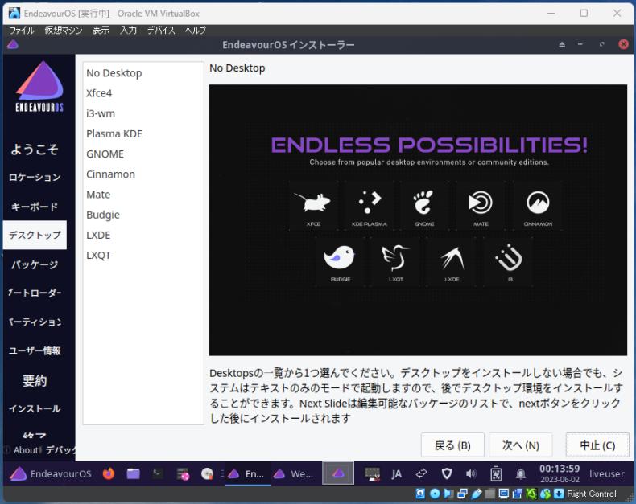Switch to the We... welcome taskbar window

tap(294, 473)
